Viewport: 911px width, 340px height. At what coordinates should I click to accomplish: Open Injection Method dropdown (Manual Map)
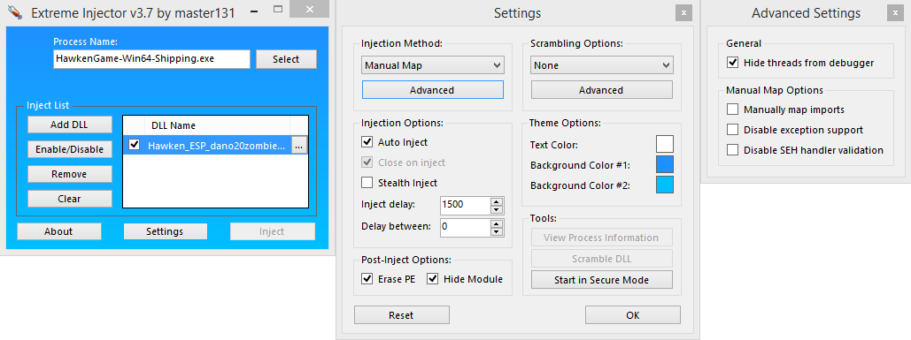[433, 65]
